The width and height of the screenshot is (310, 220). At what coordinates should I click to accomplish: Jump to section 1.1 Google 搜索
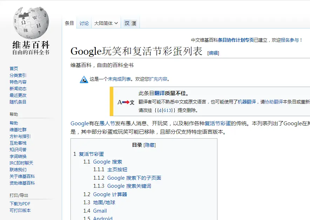(108, 162)
